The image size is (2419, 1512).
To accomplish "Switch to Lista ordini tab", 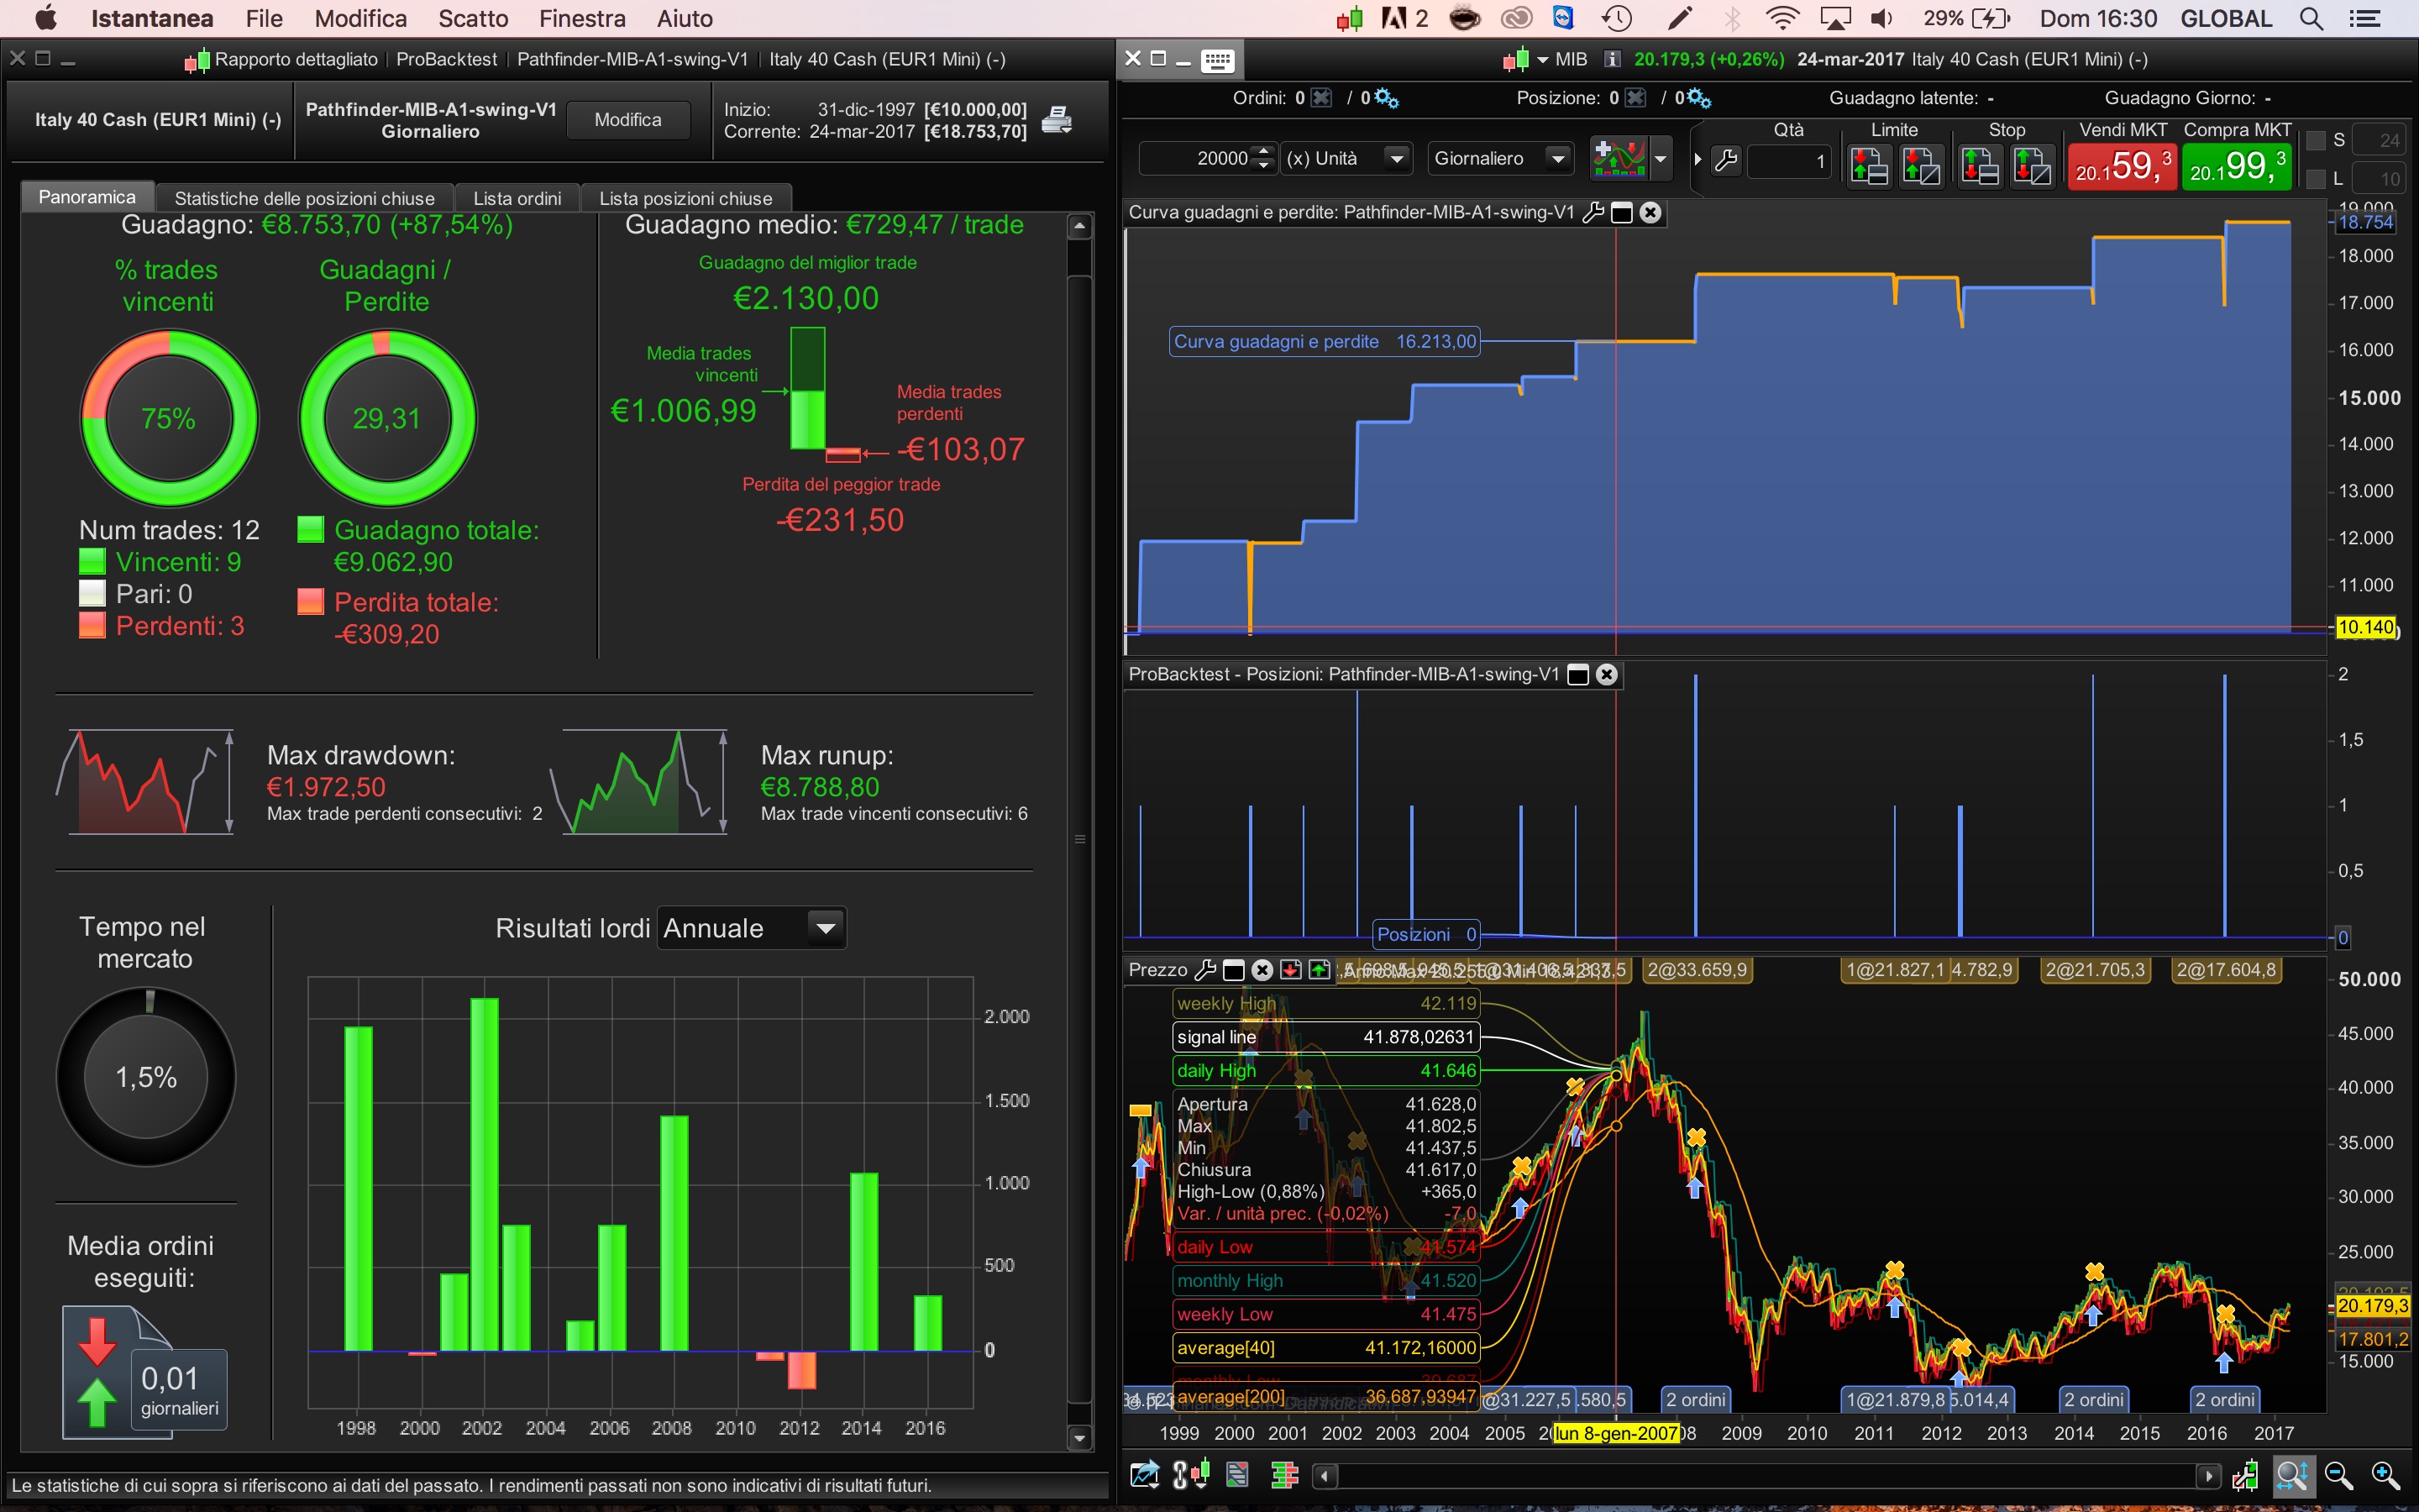I will 517,198.
